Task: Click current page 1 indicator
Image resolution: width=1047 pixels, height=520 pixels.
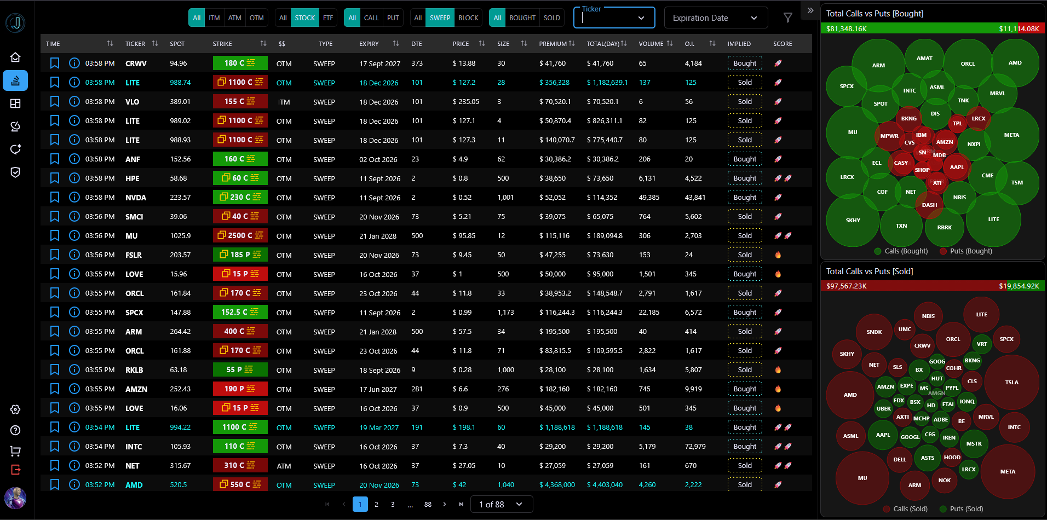Action: click(x=360, y=504)
